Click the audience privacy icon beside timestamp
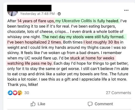The image size is (135, 110). (x=59, y=14)
